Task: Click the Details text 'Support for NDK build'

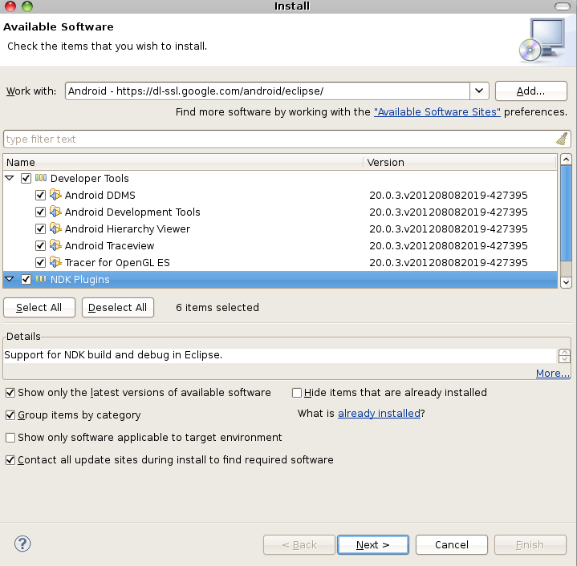Action: point(113,355)
